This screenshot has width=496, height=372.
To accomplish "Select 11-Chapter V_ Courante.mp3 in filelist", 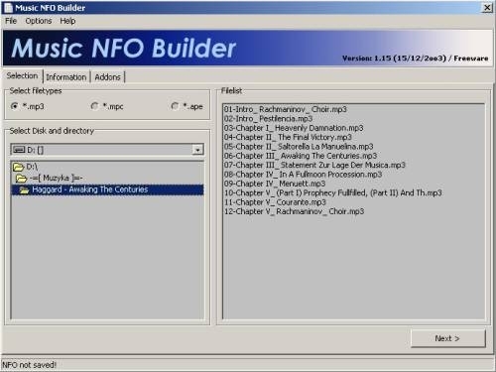I will (275, 202).
